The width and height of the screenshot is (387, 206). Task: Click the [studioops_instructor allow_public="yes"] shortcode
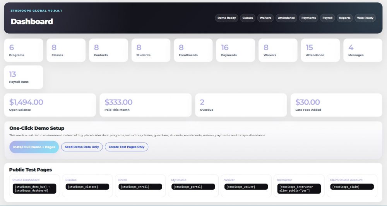pyautogui.click(x=299, y=189)
